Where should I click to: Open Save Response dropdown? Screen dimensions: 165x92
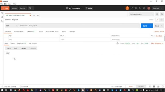coord(157,43)
